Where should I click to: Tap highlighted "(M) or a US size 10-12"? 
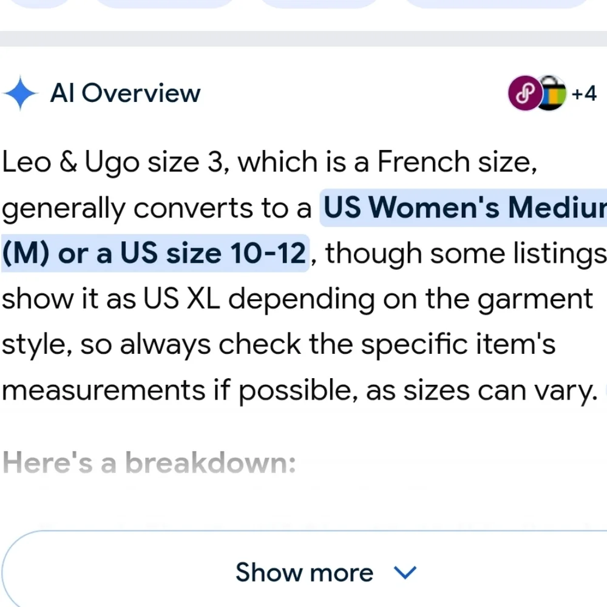[154, 254]
